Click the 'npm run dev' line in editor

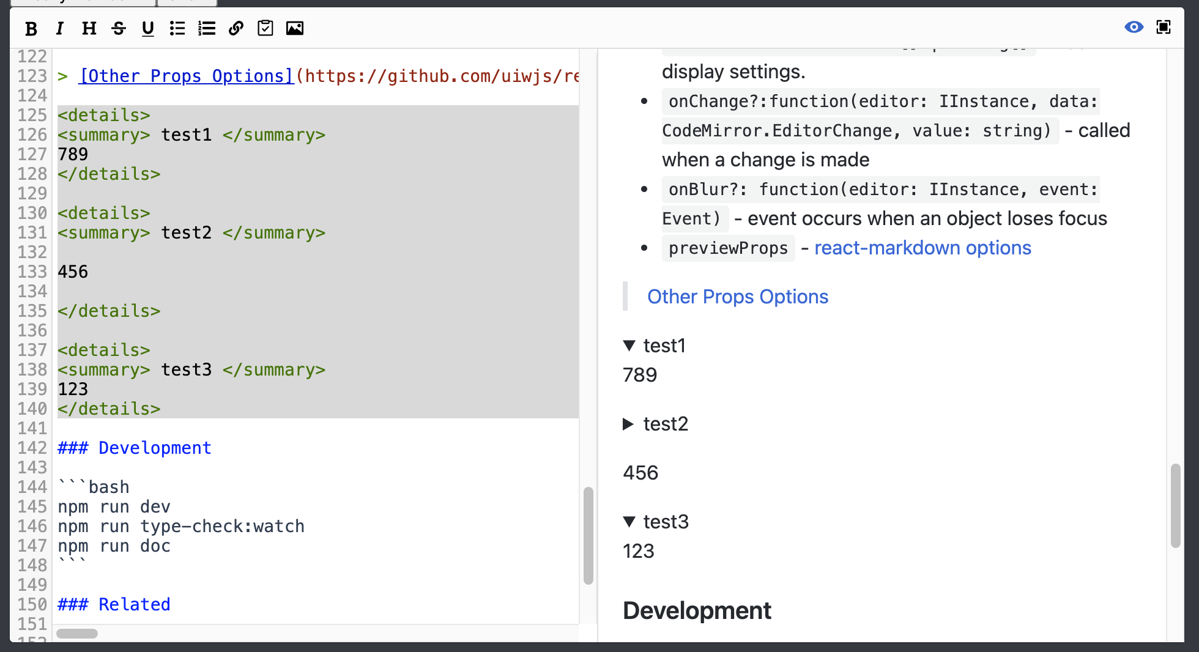[114, 506]
